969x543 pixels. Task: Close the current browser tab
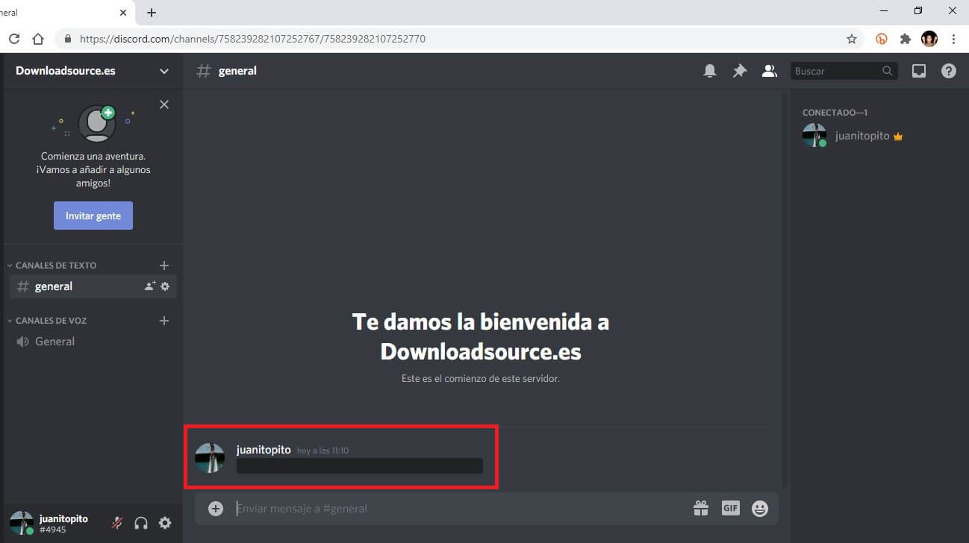click(x=123, y=13)
